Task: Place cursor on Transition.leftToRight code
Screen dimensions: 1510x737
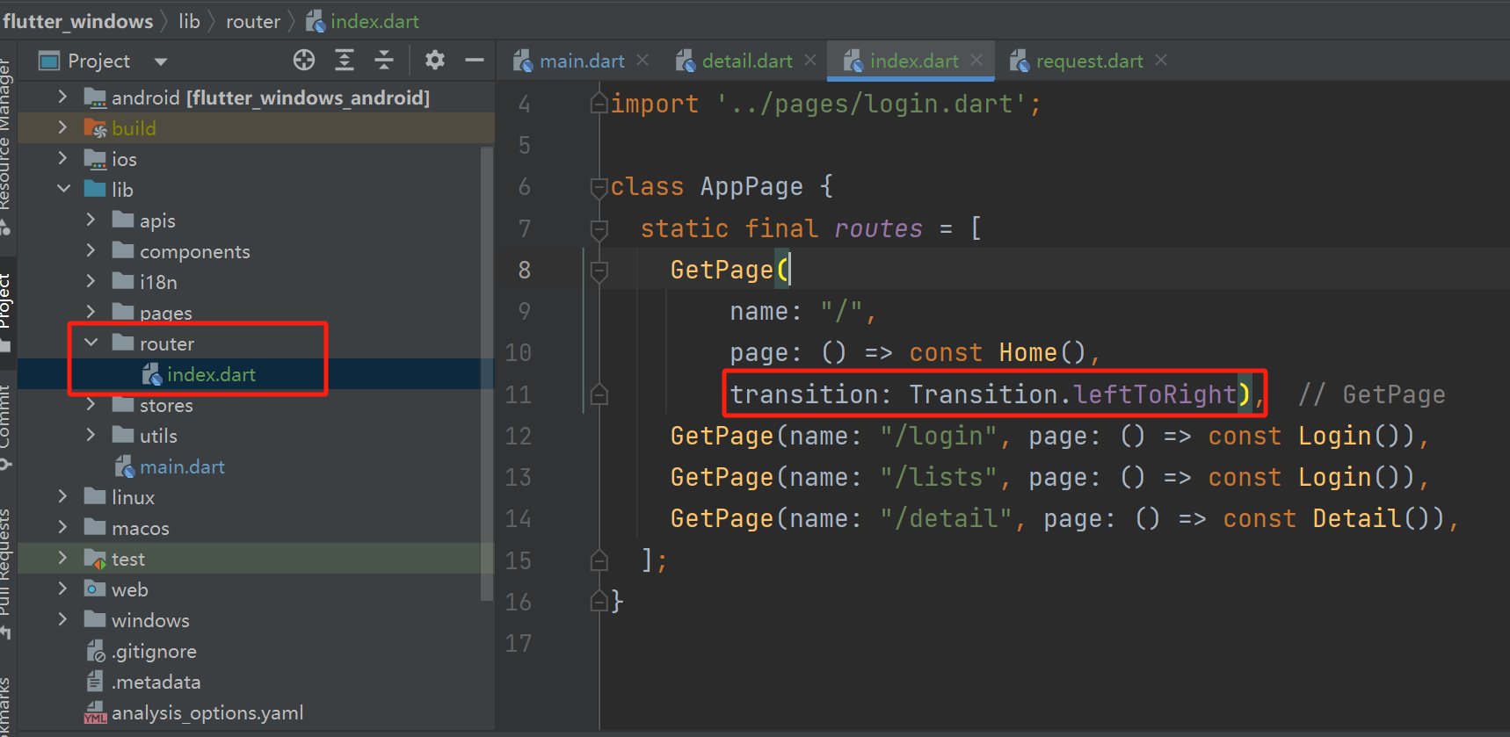Action: [x=1072, y=394]
